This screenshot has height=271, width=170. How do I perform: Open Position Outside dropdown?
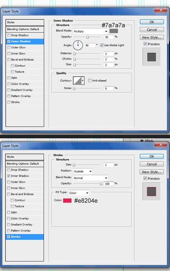[x=83, y=171]
